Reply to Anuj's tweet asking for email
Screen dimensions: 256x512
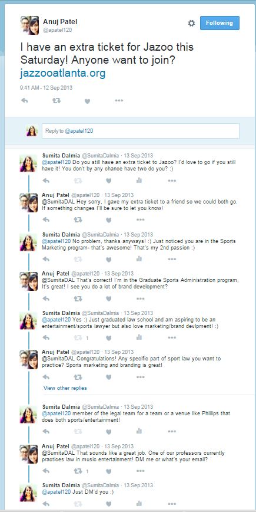click(46, 471)
